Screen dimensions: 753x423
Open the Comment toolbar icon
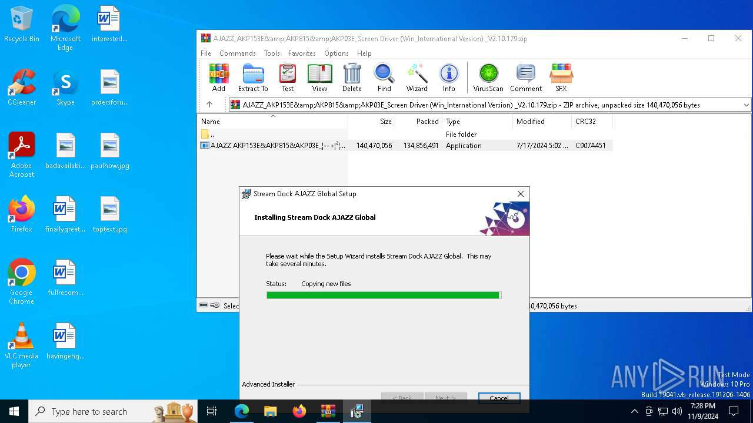click(526, 78)
